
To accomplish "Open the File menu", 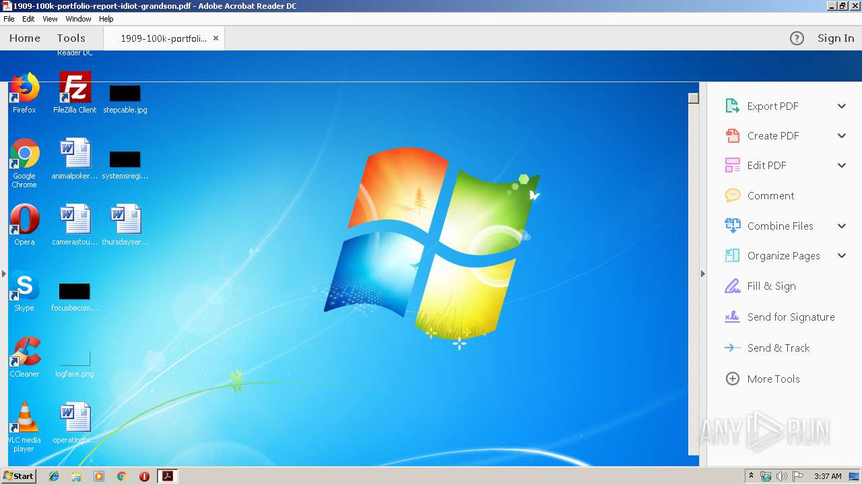I will pos(9,19).
